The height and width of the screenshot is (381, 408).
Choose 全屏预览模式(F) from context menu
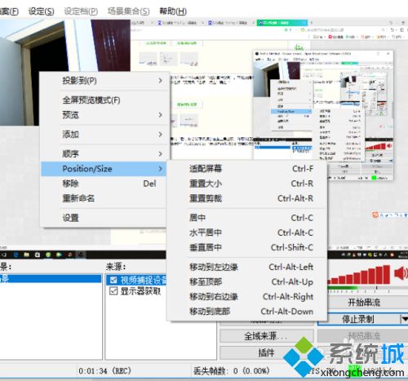pos(104,100)
